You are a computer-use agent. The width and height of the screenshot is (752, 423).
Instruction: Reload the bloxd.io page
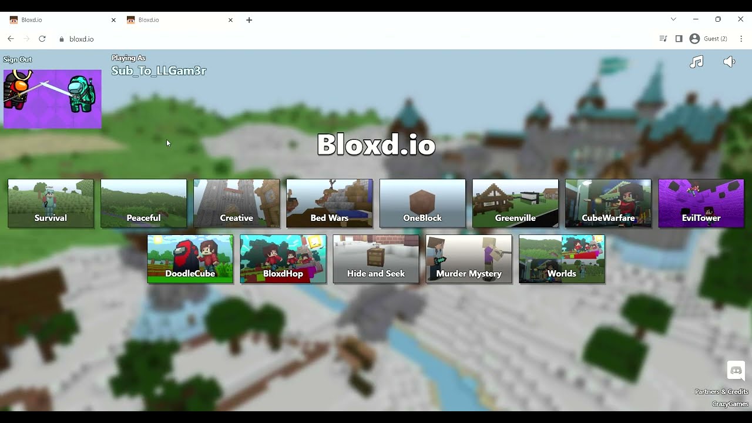42,39
